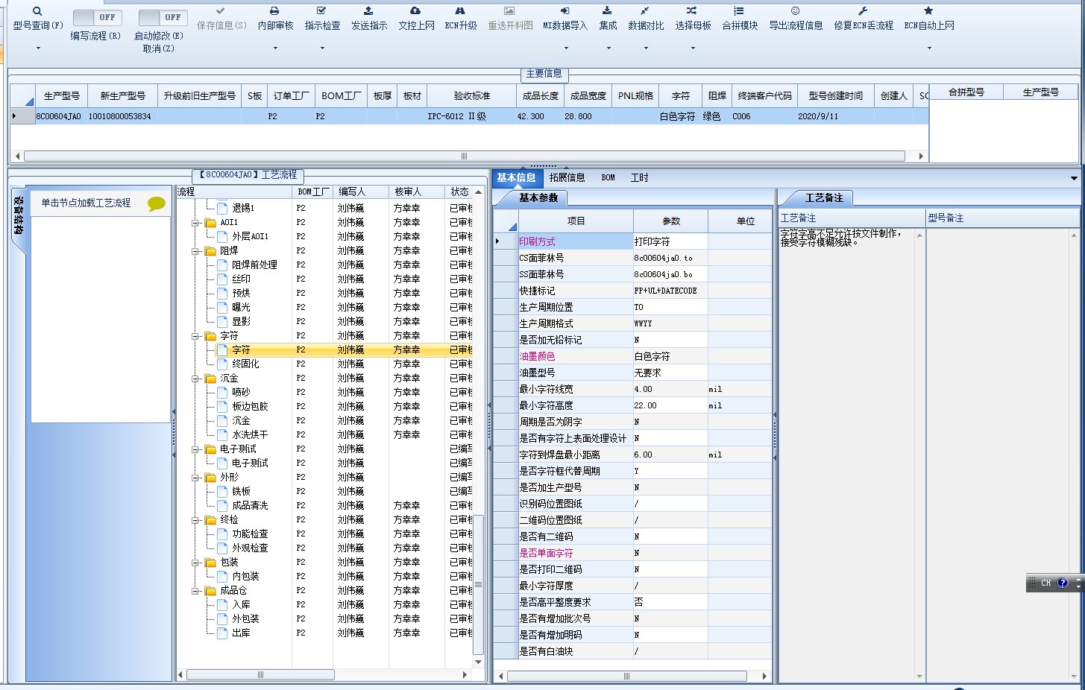This screenshot has height=690, width=1085.
Task: Click yellow comment bubble in 单击节点加载工艺流程
Action: coord(156,203)
